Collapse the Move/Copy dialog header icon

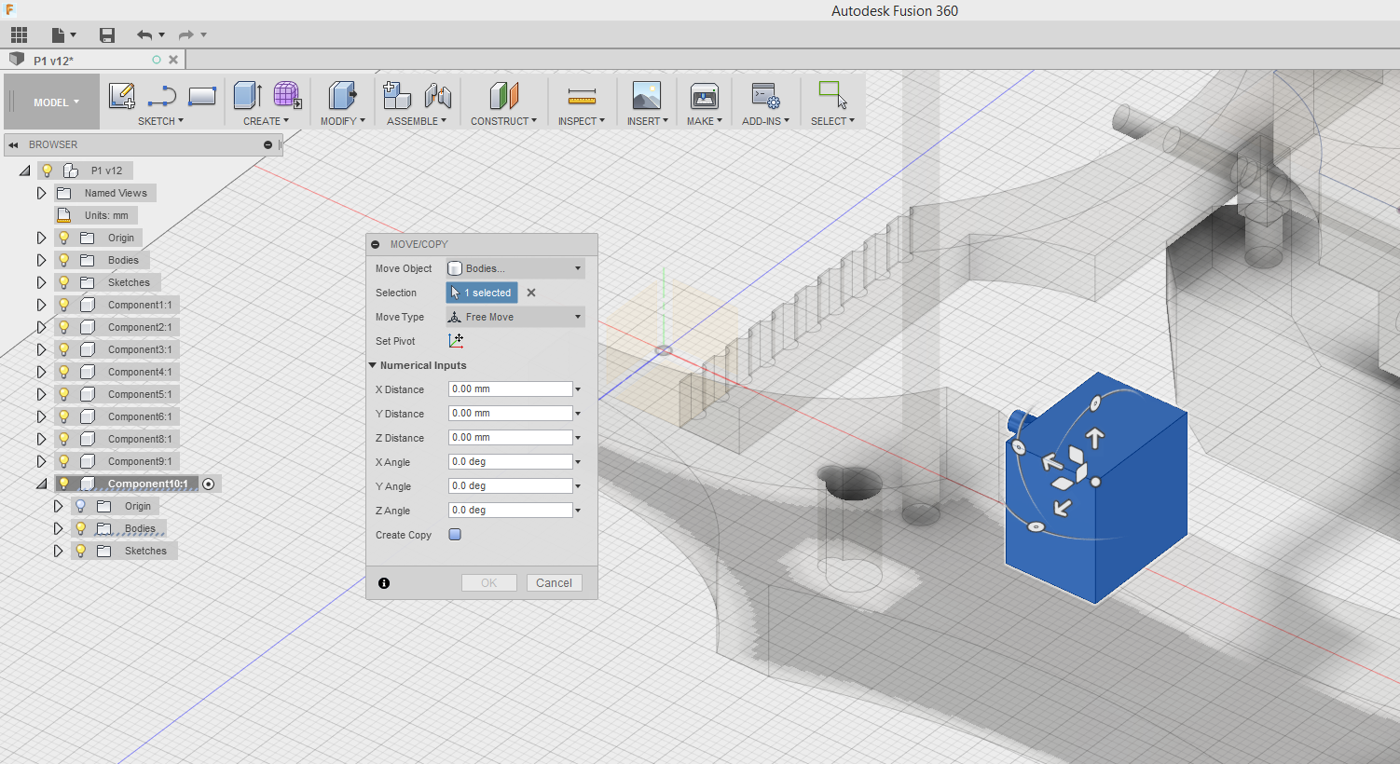click(376, 244)
